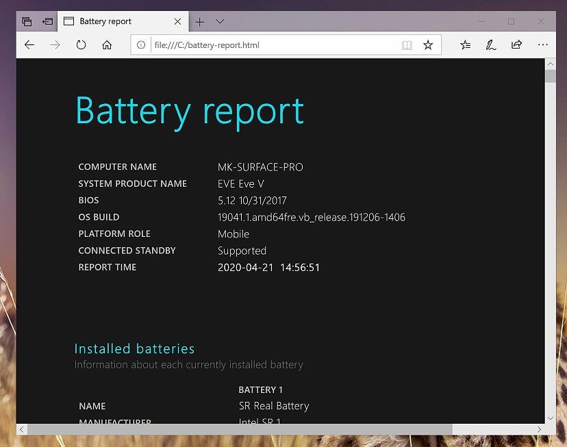The width and height of the screenshot is (567, 447).
Task: Click the vertical scrollbar up arrow
Action: pos(551,64)
